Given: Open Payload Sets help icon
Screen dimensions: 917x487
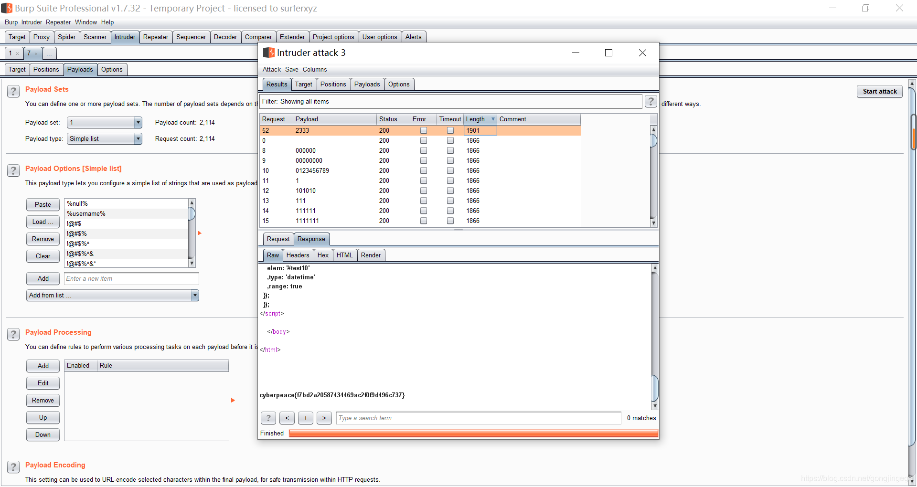Looking at the screenshot, I should click(x=13, y=91).
